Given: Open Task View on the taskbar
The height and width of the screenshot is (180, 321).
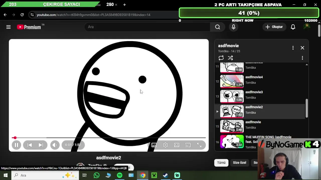Looking at the screenshot, I should coord(85,175).
